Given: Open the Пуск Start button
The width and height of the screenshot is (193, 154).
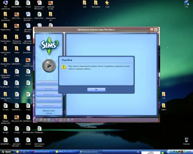Looking at the screenshot, I should (x=7, y=152).
